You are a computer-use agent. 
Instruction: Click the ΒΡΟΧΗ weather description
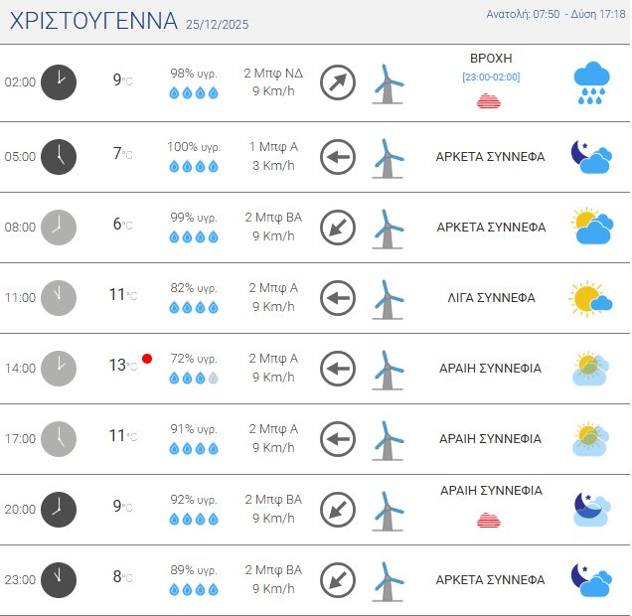(x=491, y=59)
